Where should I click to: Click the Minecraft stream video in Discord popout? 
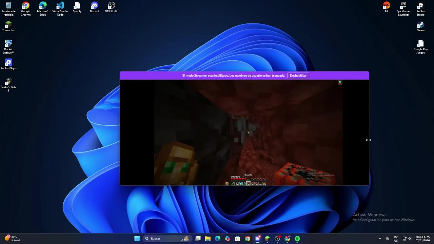click(x=248, y=133)
